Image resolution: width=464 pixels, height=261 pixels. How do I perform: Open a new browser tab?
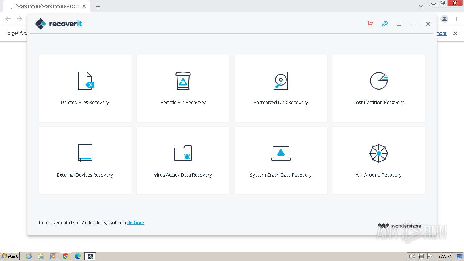(98, 6)
